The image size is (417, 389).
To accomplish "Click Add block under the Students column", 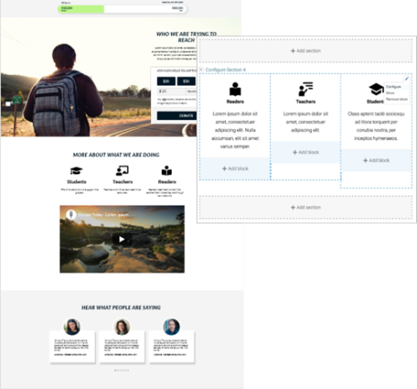I will pyautogui.click(x=376, y=161).
